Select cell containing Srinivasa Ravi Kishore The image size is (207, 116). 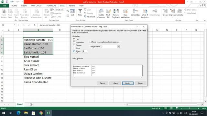(38, 78)
